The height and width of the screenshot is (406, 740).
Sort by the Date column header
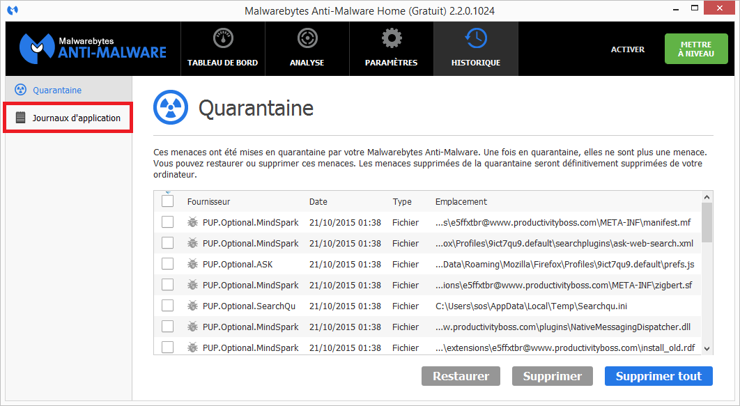coord(318,202)
